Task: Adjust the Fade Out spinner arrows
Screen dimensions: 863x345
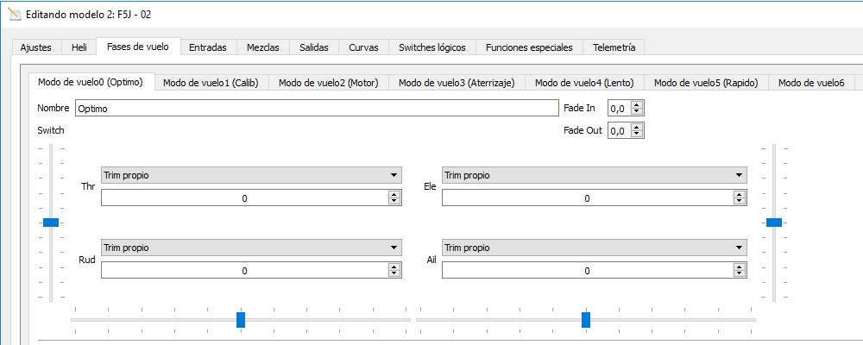Action: click(x=639, y=131)
